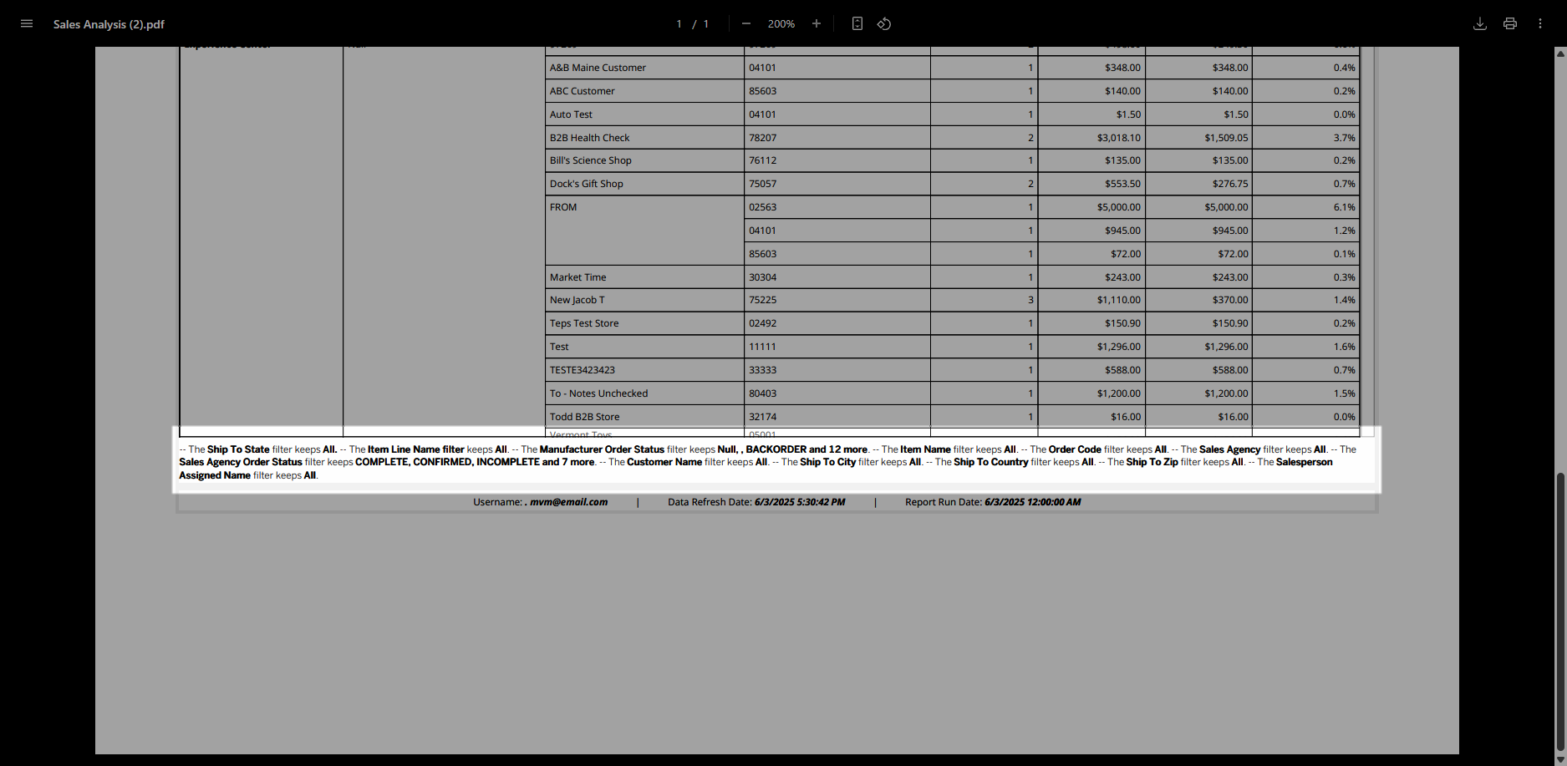Click zip code 11111
This screenshot has width=1567, height=766.
[762, 347]
